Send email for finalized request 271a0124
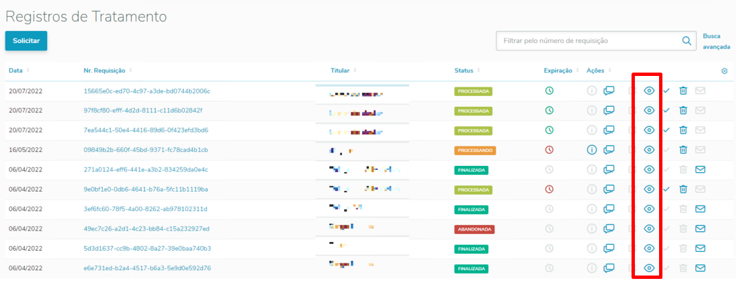 700,169
